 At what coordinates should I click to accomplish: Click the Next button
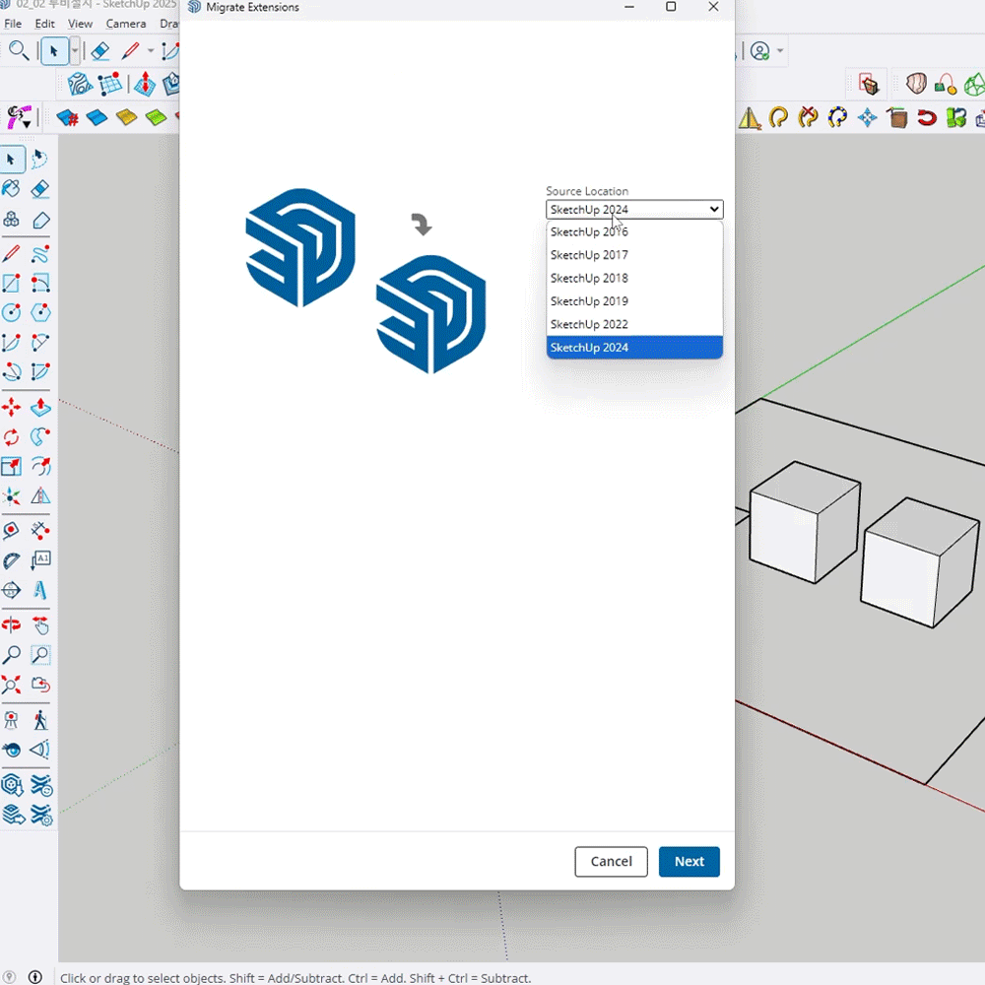pyautogui.click(x=689, y=862)
